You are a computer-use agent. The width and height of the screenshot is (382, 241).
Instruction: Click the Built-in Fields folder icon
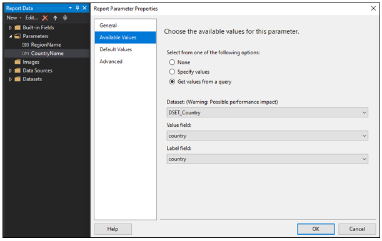(x=18, y=27)
